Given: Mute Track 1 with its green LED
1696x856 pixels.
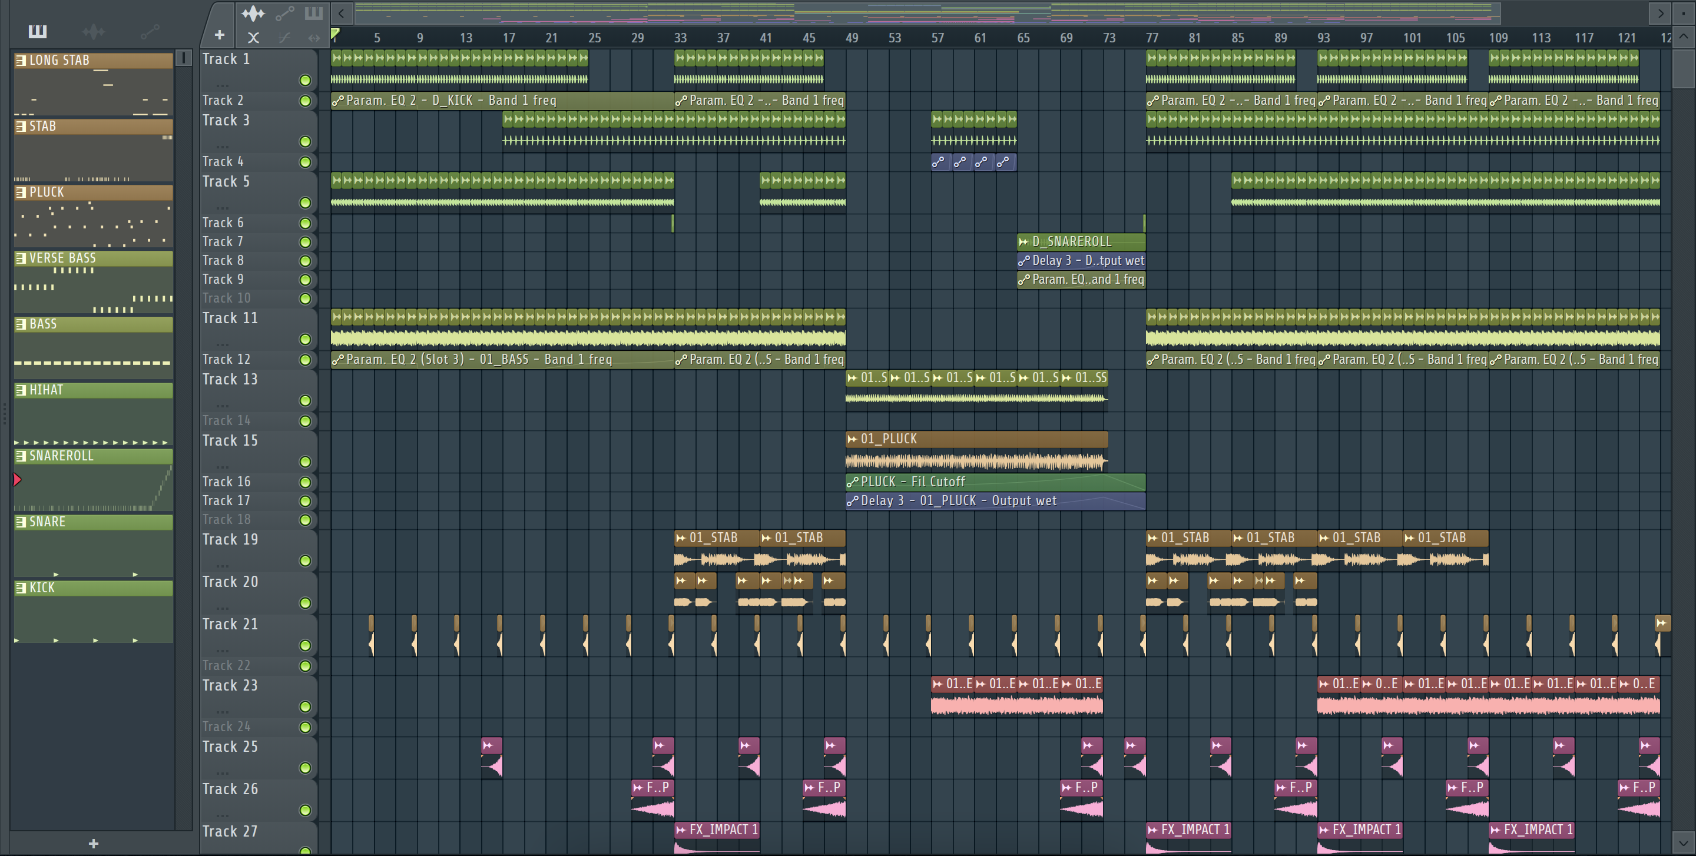Looking at the screenshot, I should (x=305, y=80).
